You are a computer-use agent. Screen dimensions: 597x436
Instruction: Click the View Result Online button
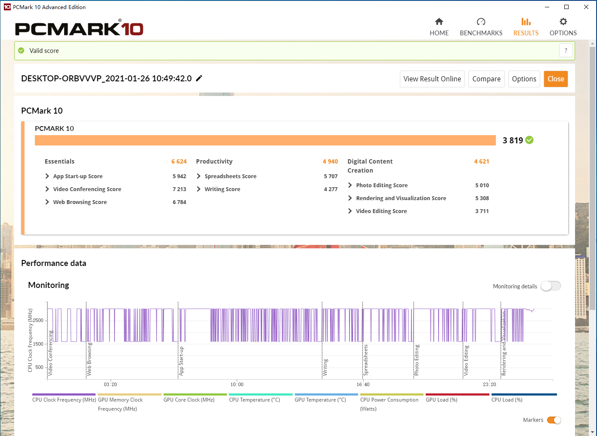[x=432, y=79]
